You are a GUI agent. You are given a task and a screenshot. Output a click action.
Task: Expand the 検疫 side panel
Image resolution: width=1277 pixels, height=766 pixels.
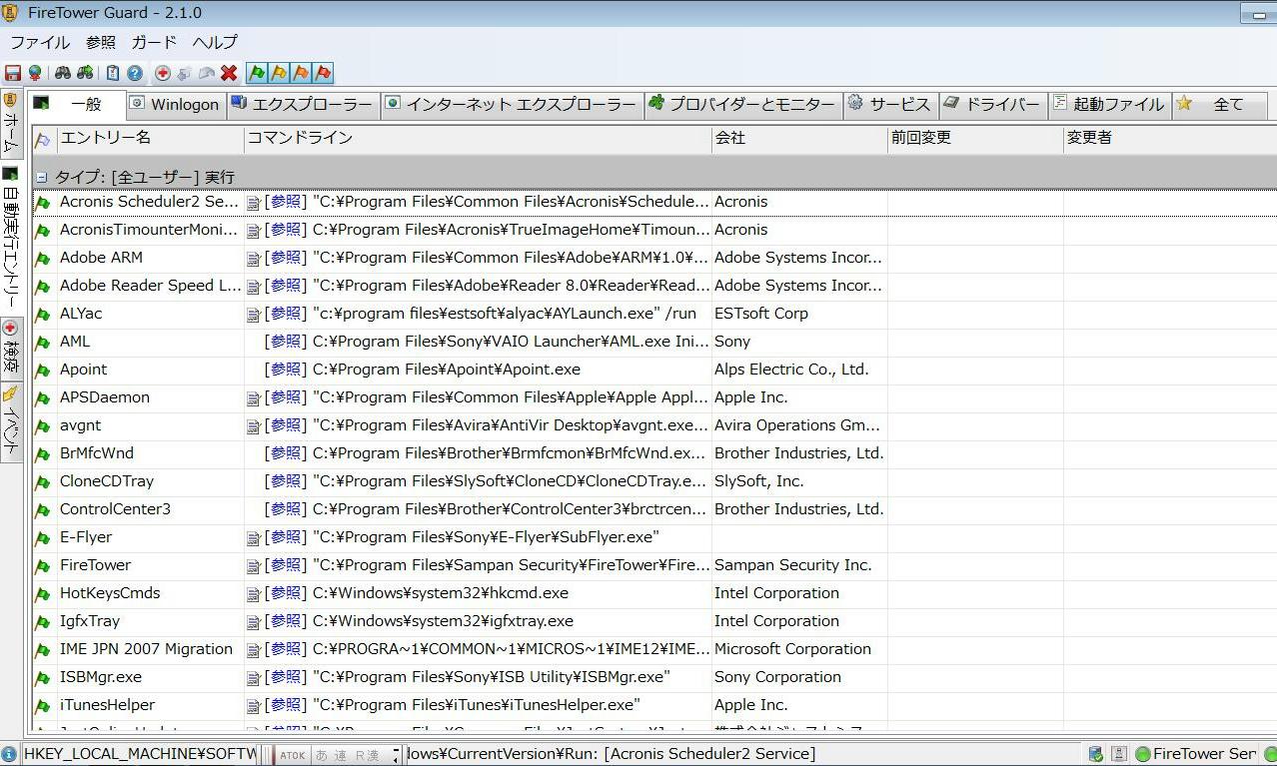[11, 346]
